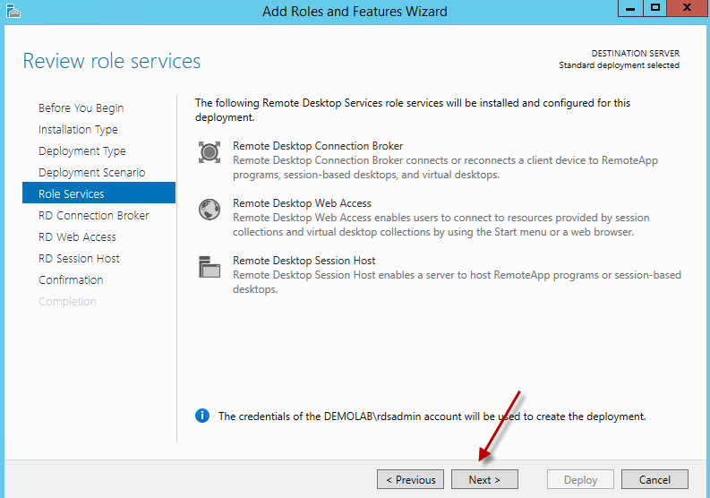Viewport: 710px width, 498px height.
Task: Click the Previous button
Action: coord(410,479)
